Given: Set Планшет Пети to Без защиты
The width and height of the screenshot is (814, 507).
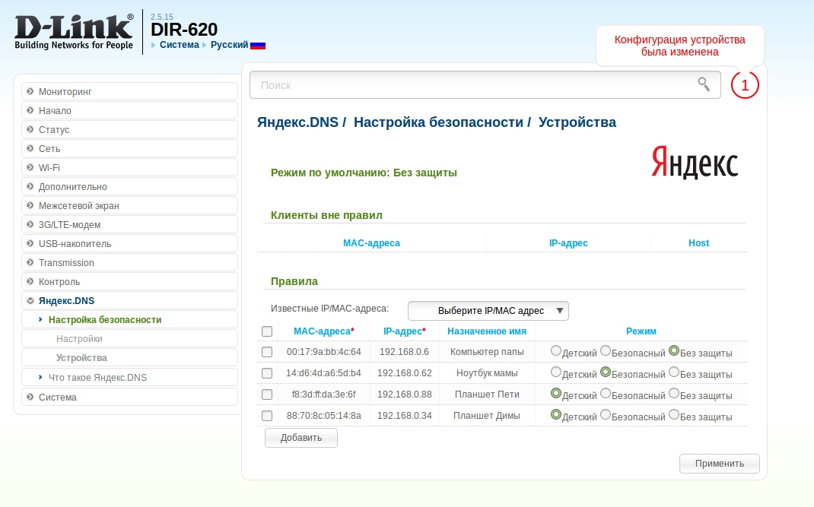Looking at the screenshot, I should (674, 394).
